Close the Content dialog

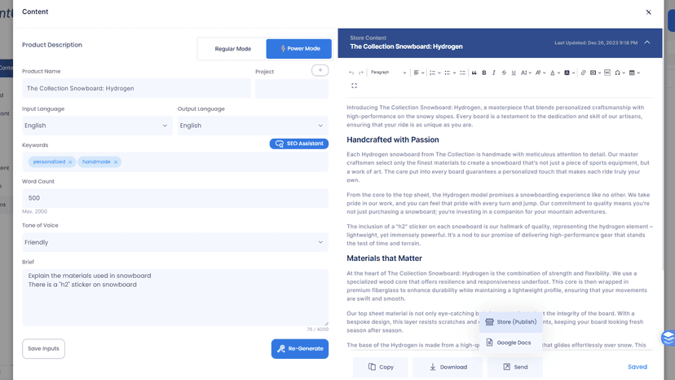(648, 12)
